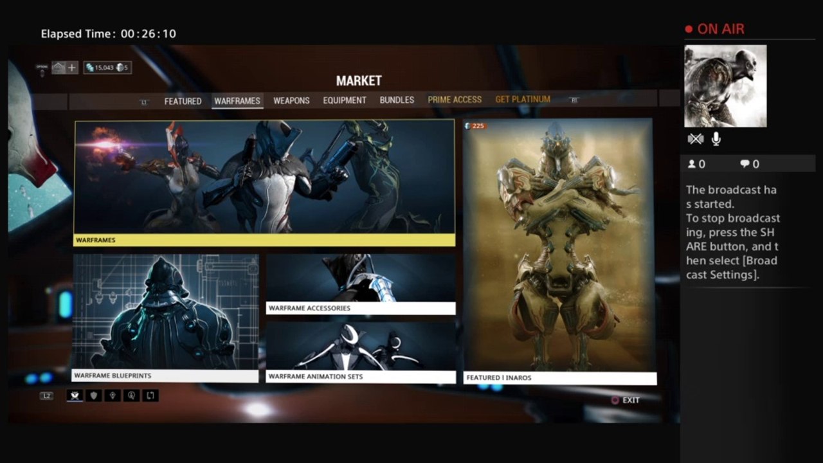Open the Warframe Animation Sets tile
Viewport: 823px width, 463px height.
point(361,352)
